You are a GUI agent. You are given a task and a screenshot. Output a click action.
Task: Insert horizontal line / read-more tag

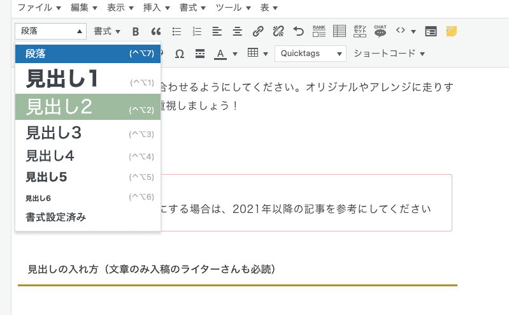[x=200, y=54]
